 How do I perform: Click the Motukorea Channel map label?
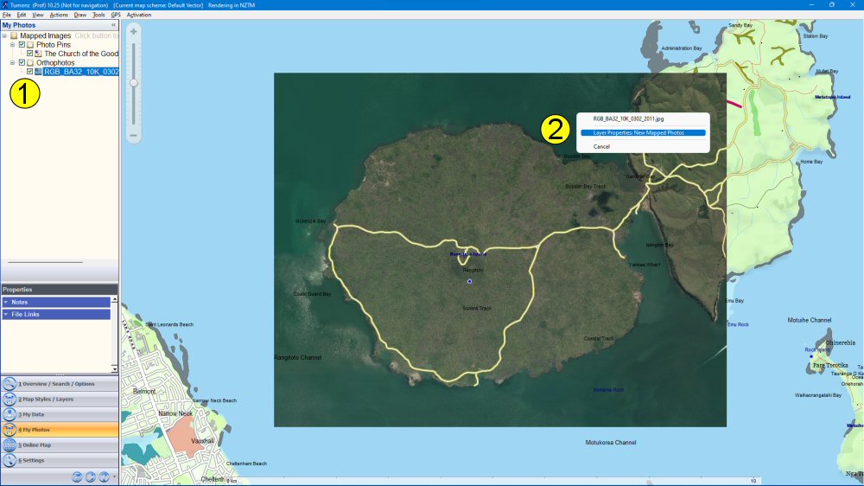pos(611,443)
